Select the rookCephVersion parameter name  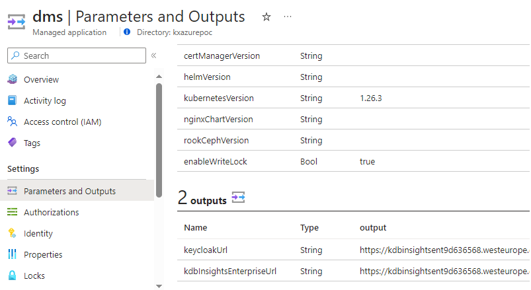216,141
